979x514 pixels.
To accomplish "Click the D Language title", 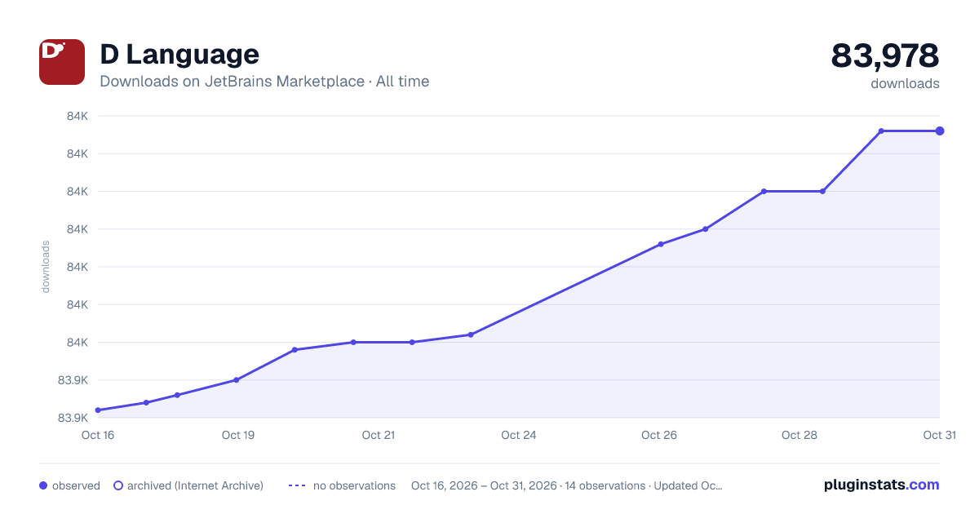I will [x=179, y=54].
